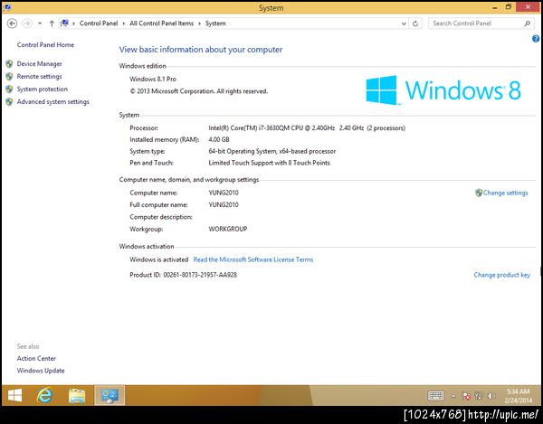The width and height of the screenshot is (543, 424).
Task: Open Remote settings link
Action: (x=40, y=77)
